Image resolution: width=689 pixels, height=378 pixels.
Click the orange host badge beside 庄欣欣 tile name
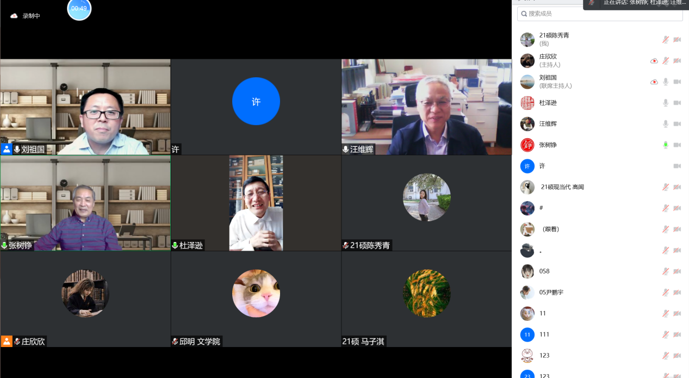click(7, 342)
